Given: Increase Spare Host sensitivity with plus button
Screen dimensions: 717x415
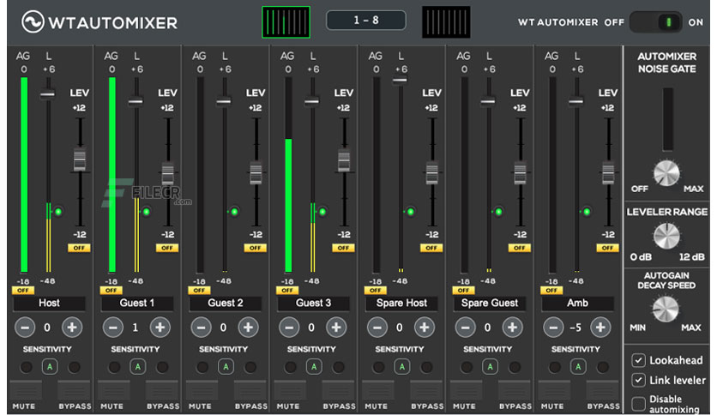Looking at the screenshot, I should click(x=425, y=328).
